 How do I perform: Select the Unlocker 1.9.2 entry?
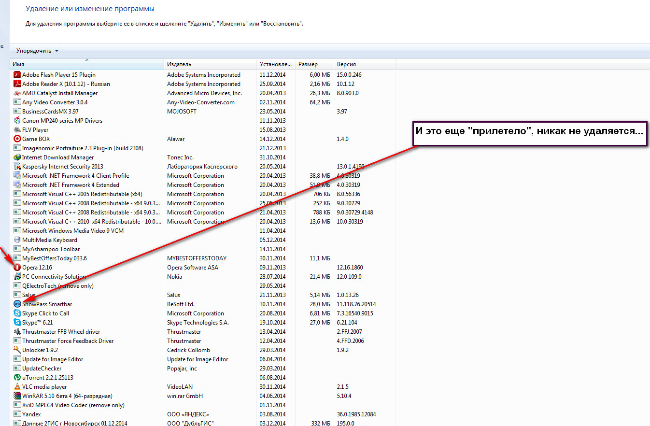pyautogui.click(x=40, y=350)
